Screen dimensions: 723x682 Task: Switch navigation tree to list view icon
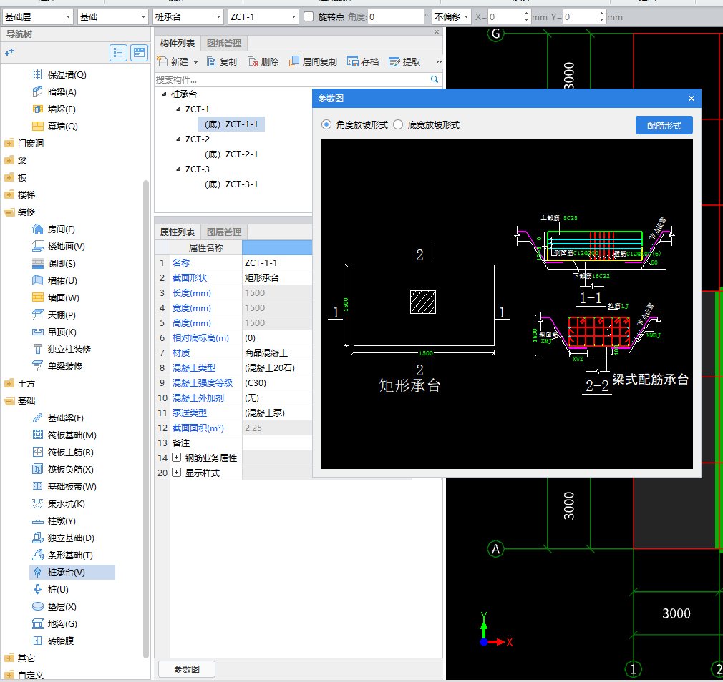pos(119,53)
